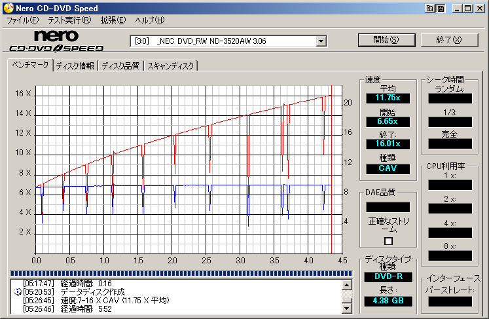Click the 16 X label on graph axis
Viewport: 489px width, 319px height.
23,94
